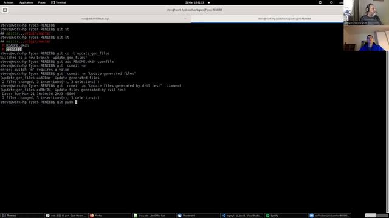Click 'error: switch m requires a value' line
The width and height of the screenshot is (389, 218).
point(35,70)
